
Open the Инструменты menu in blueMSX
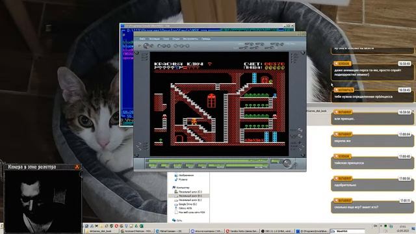[x=190, y=39]
